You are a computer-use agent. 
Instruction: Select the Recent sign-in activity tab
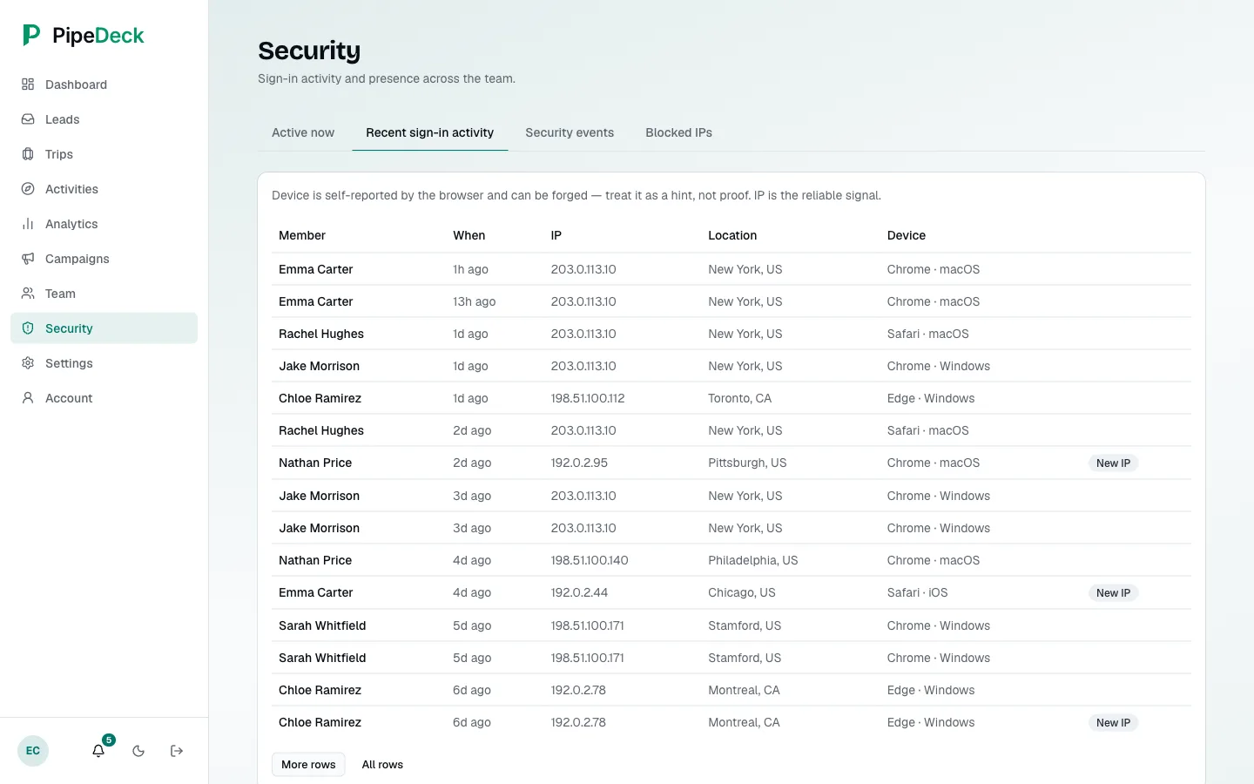pyautogui.click(x=429, y=132)
